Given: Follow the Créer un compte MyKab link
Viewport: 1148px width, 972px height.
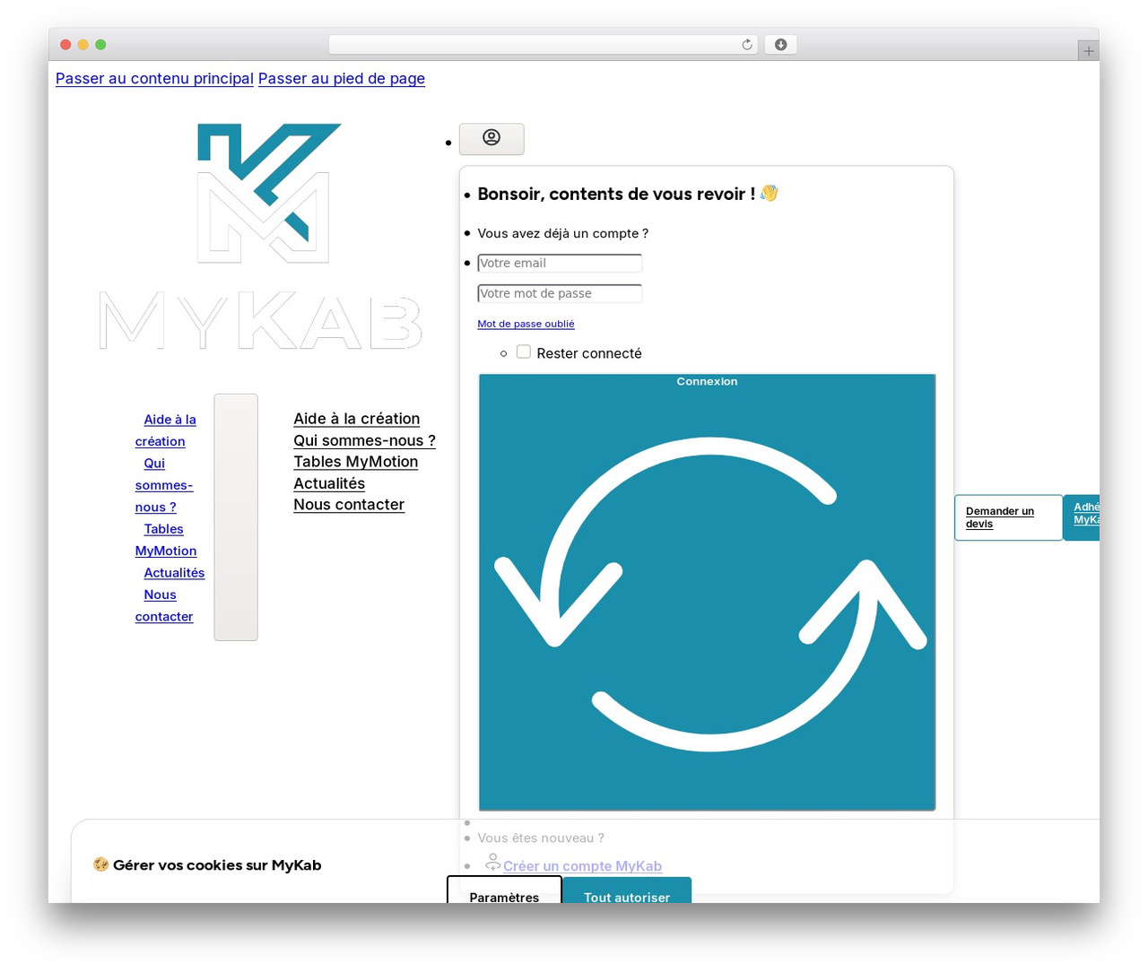Looking at the screenshot, I should [x=582, y=866].
